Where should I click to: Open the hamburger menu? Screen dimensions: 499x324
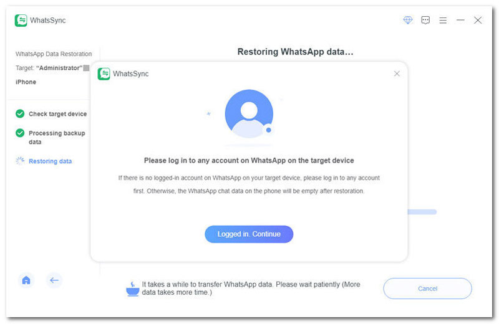pyautogui.click(x=443, y=21)
